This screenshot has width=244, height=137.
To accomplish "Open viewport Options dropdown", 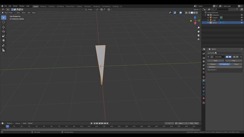I will tap(197, 10).
